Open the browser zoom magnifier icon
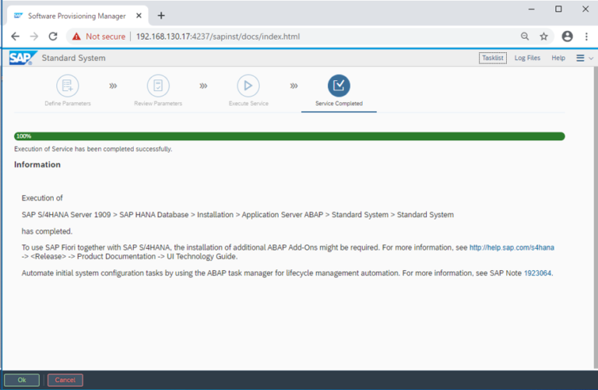The width and height of the screenshot is (598, 390). [x=525, y=37]
